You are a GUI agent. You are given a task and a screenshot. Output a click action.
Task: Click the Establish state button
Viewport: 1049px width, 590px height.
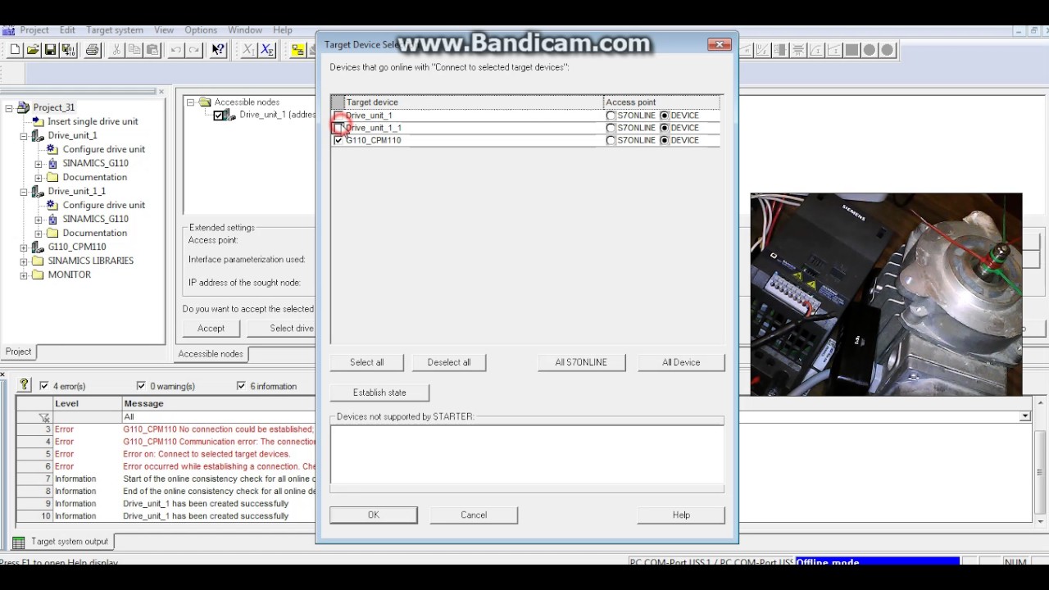point(379,393)
